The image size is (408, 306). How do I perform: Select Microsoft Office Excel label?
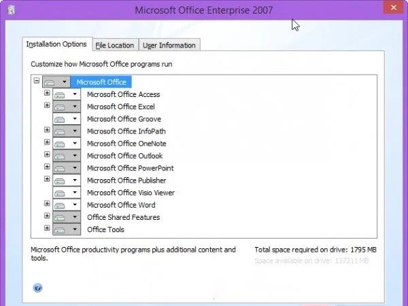(x=121, y=107)
